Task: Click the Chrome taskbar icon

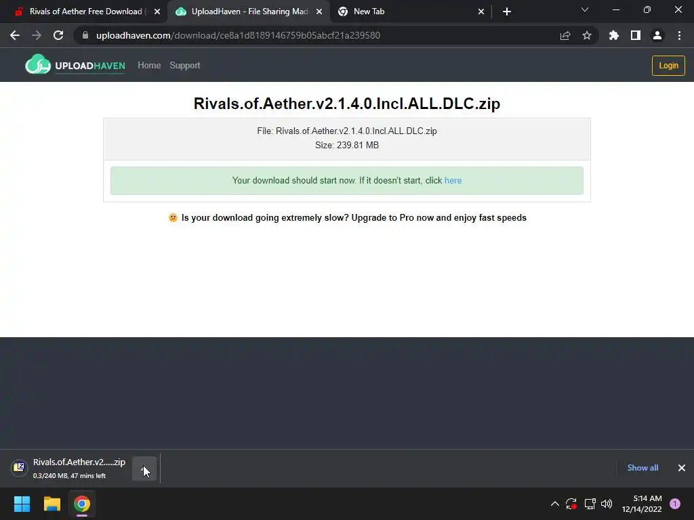Action: tap(82, 504)
